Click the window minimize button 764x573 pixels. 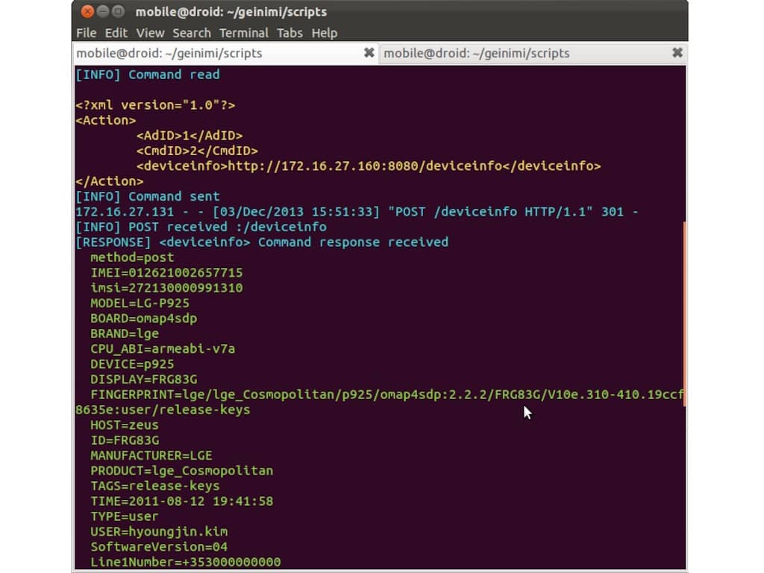pyautogui.click(x=102, y=11)
